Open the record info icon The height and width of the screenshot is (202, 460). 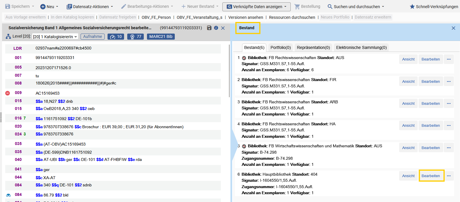coord(216,28)
